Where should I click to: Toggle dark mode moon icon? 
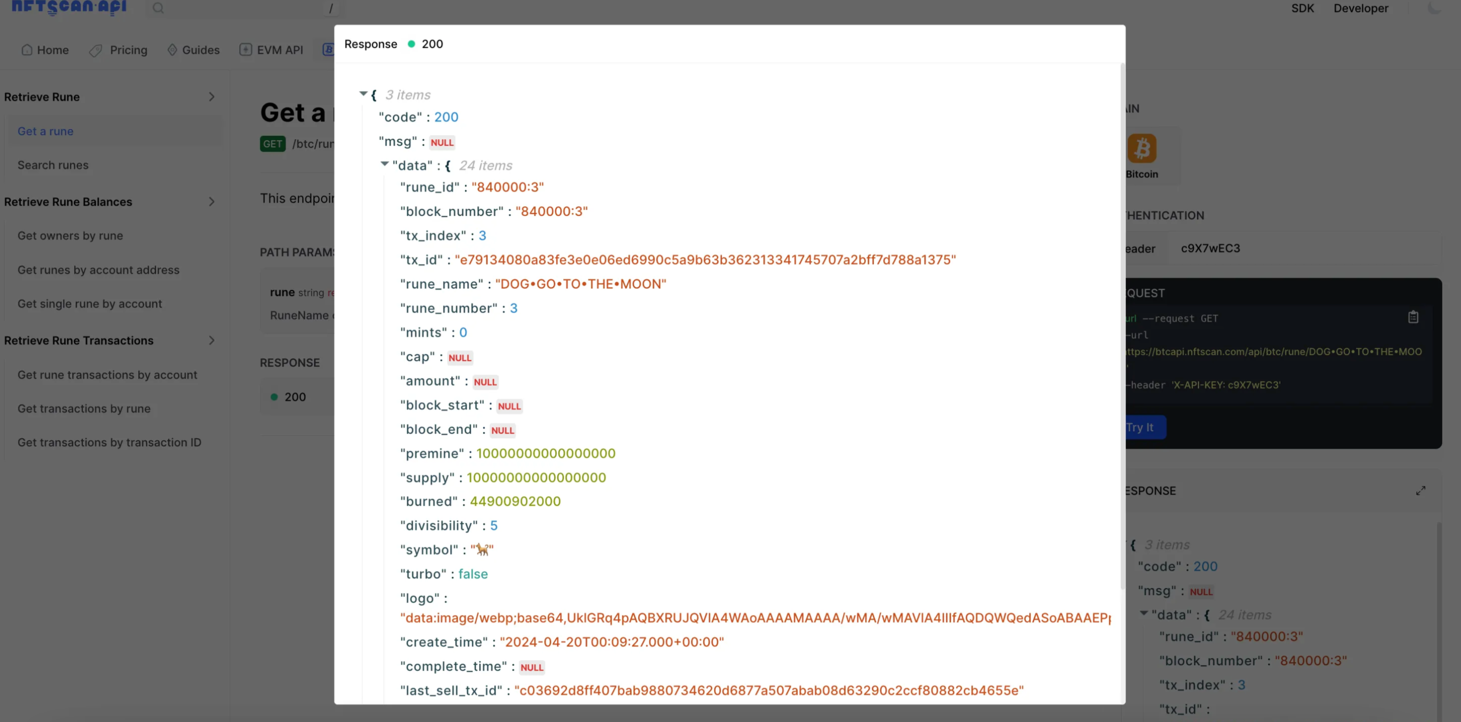pyautogui.click(x=1434, y=8)
